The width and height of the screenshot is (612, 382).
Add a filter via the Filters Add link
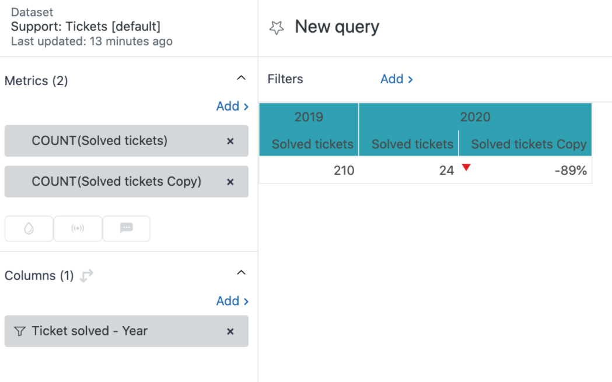tap(396, 79)
